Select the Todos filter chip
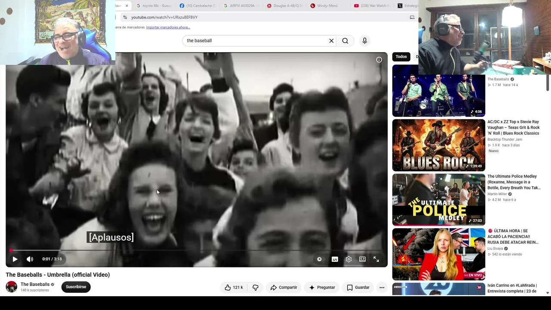Image resolution: width=551 pixels, height=310 pixels. pyautogui.click(x=401, y=56)
